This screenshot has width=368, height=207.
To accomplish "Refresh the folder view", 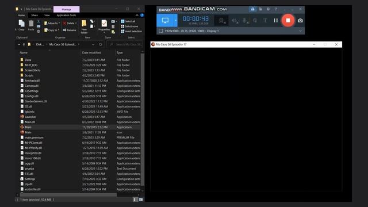I will [101, 44].
